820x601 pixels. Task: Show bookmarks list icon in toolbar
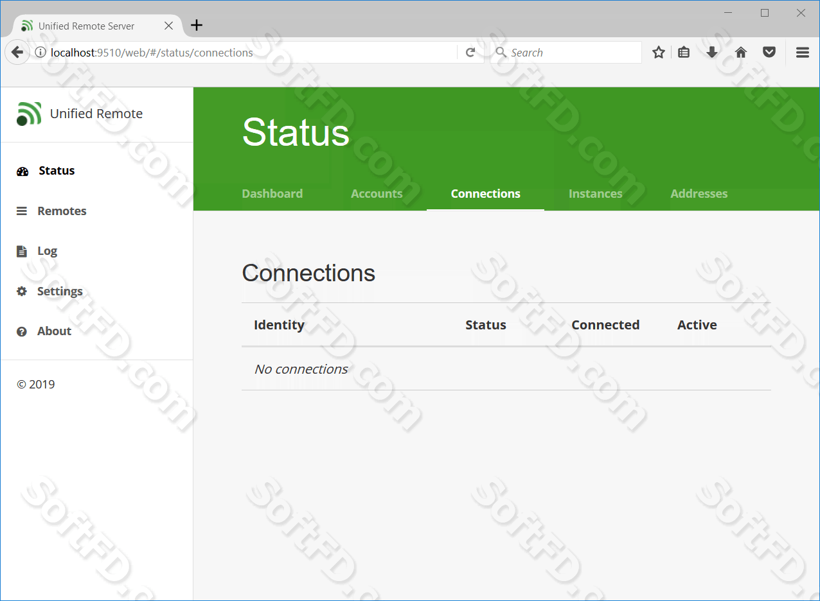point(684,53)
